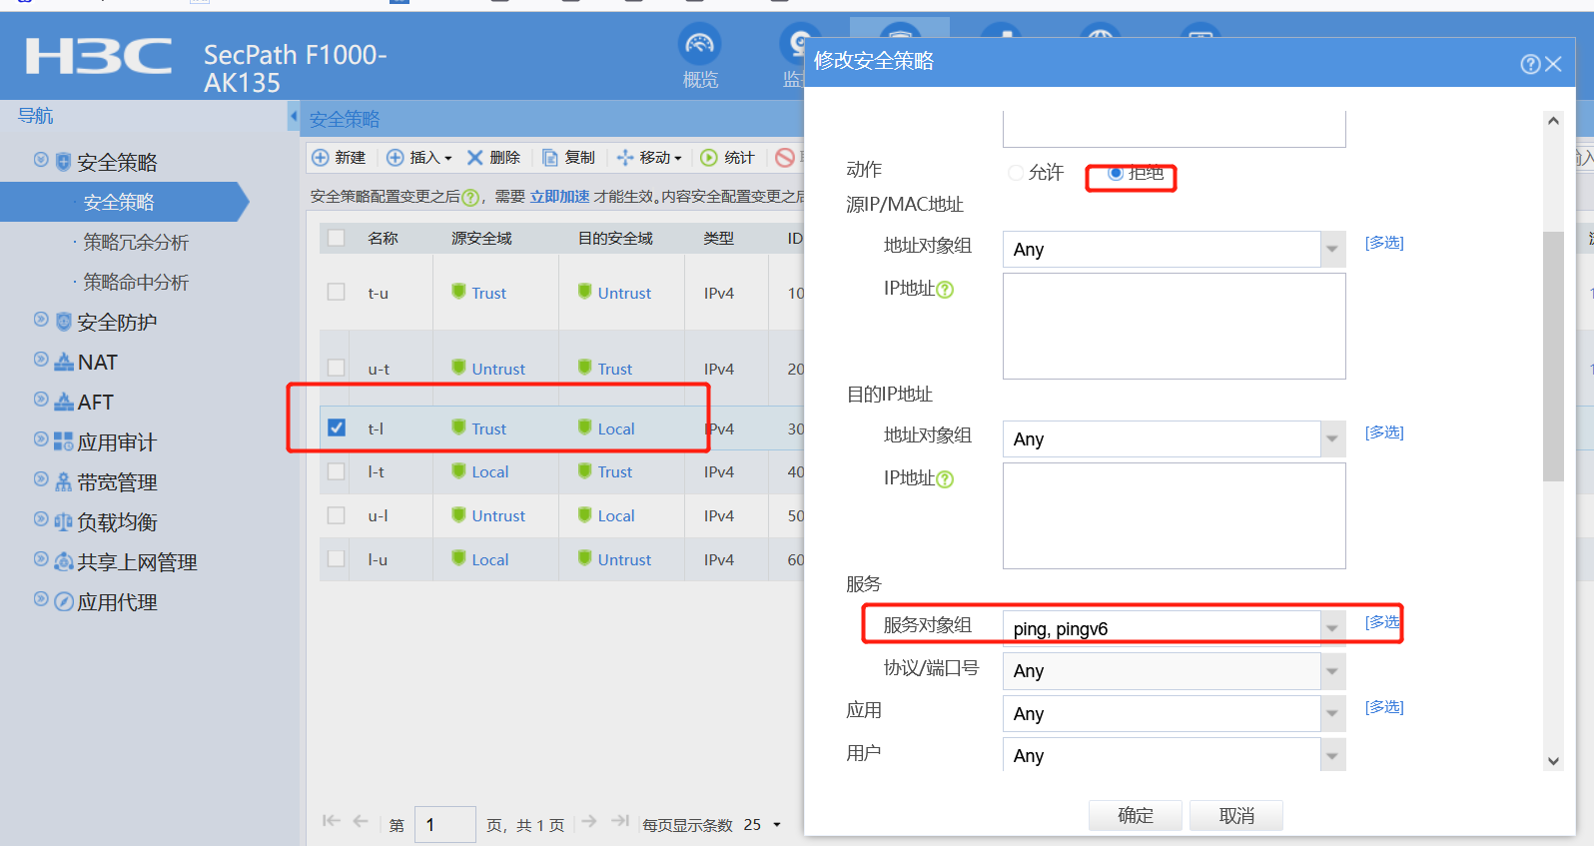Viewport: 1594px width, 846px height.
Task: Select the 允许 radio button
Action: 1016,173
